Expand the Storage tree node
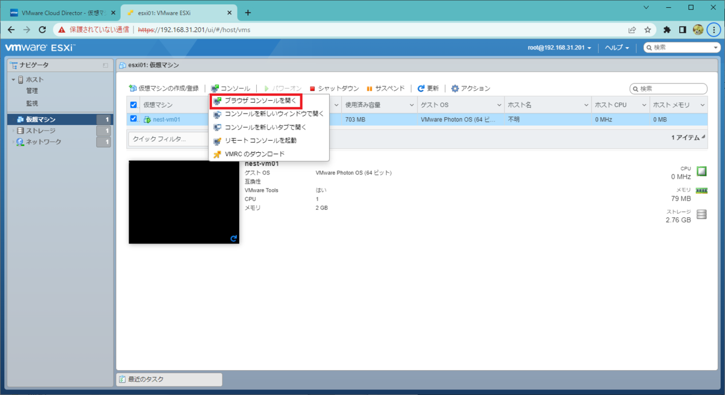The height and width of the screenshot is (395, 725). click(13, 130)
